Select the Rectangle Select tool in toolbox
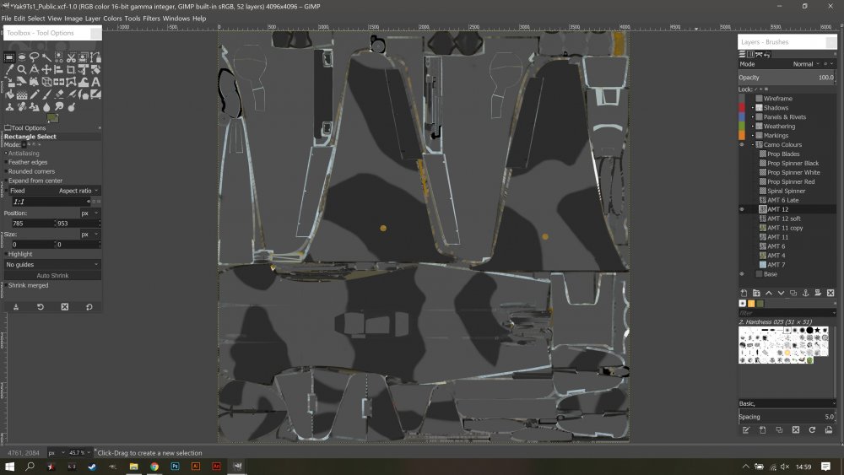 pos(9,57)
